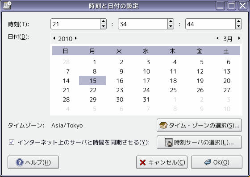Image resolution: width=250 pixels, height=177 pixels.
Task: Click the Asia/Tokyo timezone text
Action: pyautogui.click(x=67, y=125)
